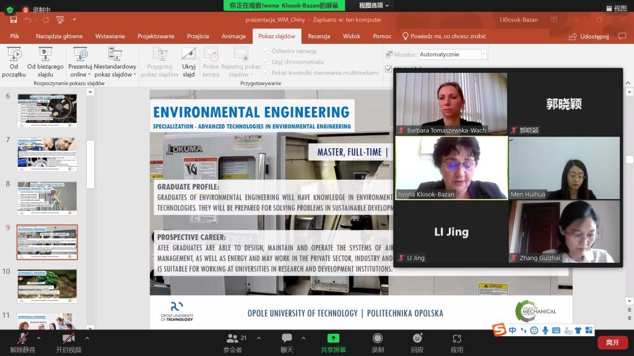The image size is (634, 356).
Task: Select slide 7 thumbnail in panel
Action: pyautogui.click(x=47, y=155)
